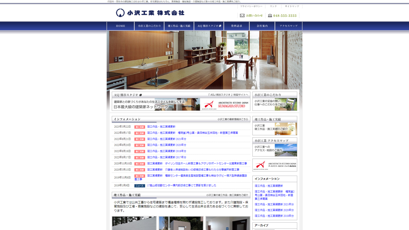This screenshot has height=230, width=409.
Task: Open the サイトマップ link at top
Action: tap(292, 6)
